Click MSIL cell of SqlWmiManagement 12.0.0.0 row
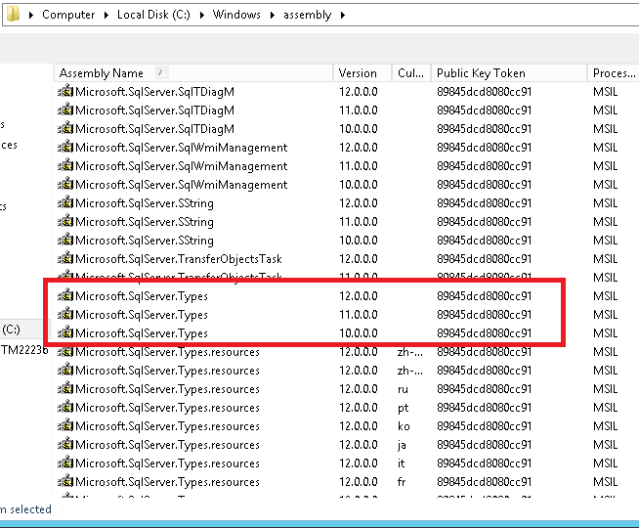This screenshot has width=639, height=528. (x=606, y=148)
